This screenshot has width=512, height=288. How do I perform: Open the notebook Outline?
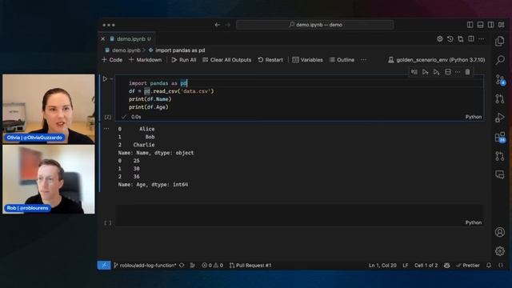point(342,60)
